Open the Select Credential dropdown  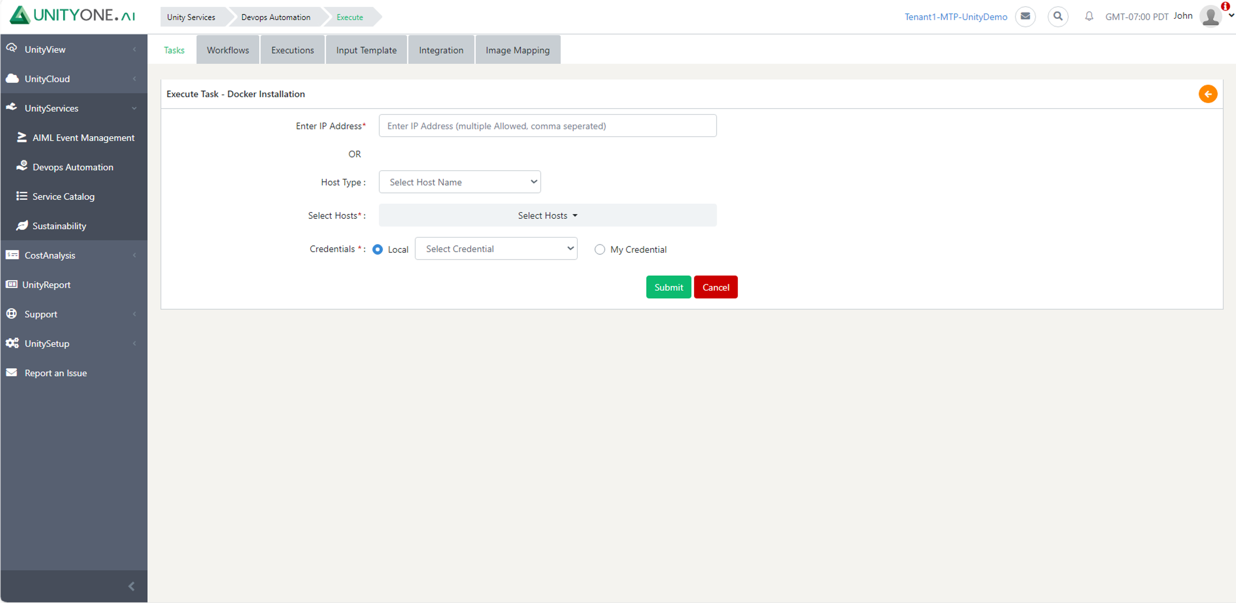[496, 248]
